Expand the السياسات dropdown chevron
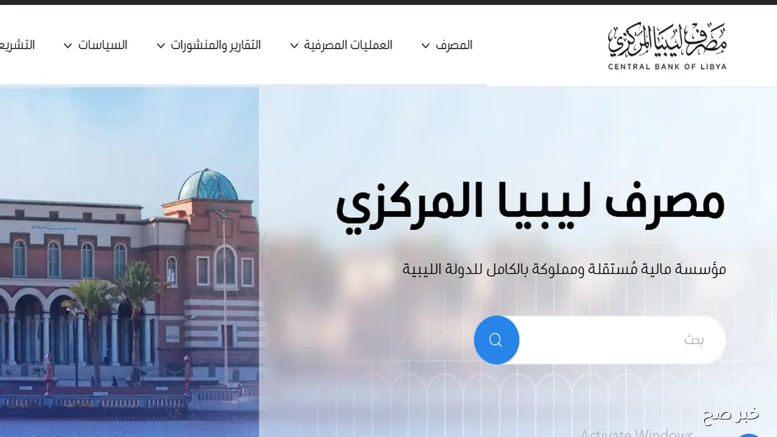Viewport: 777px width, 437px height. coord(67,45)
